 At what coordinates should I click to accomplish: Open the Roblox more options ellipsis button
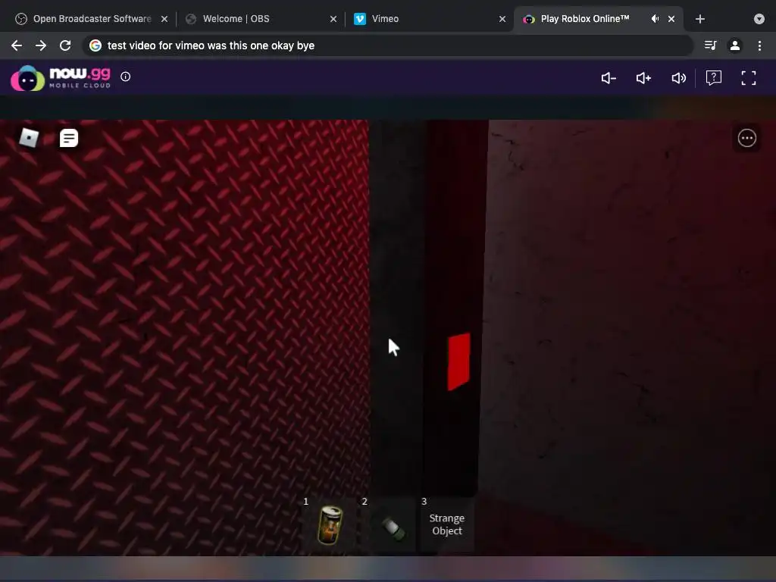746,138
